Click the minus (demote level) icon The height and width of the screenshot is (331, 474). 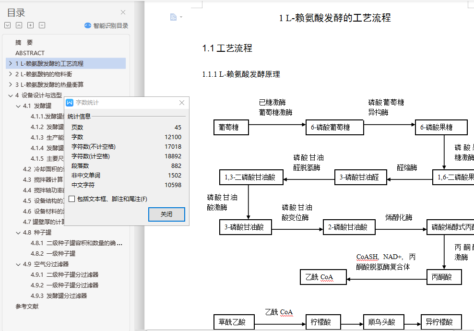42,25
